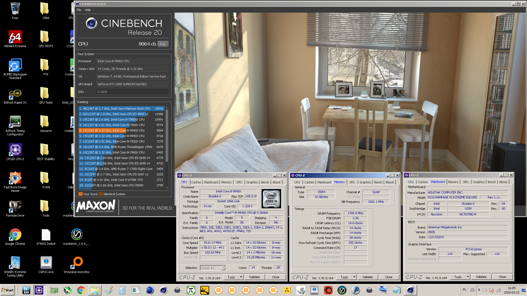Click the Run button next to CPU score

(x=163, y=44)
